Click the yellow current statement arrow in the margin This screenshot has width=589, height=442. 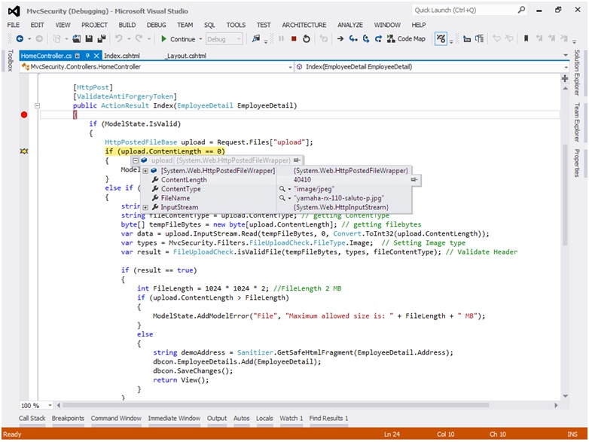coord(24,151)
